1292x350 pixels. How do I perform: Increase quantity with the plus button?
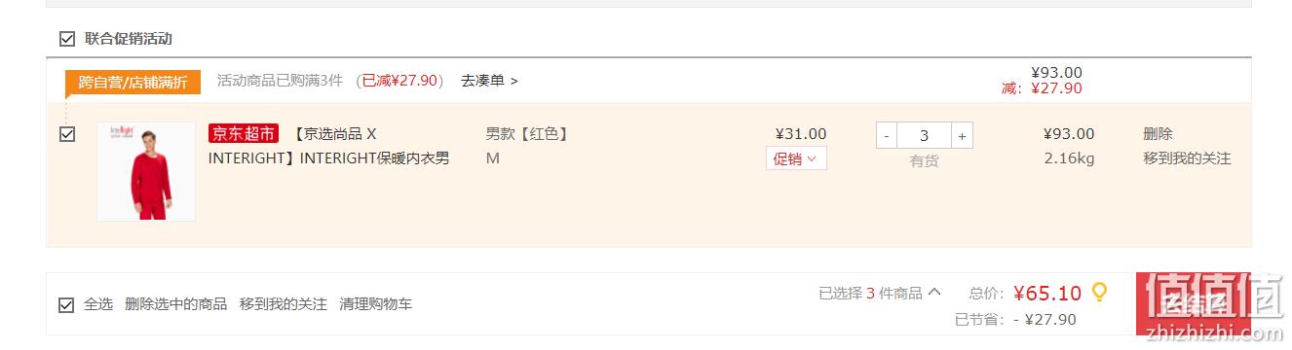(x=962, y=136)
